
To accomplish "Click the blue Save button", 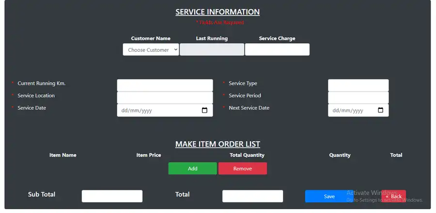I will pyautogui.click(x=329, y=196).
